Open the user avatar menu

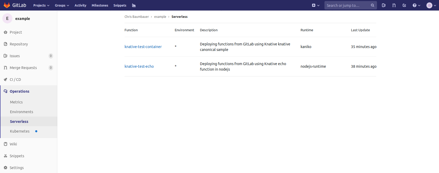pyautogui.click(x=431, y=5)
